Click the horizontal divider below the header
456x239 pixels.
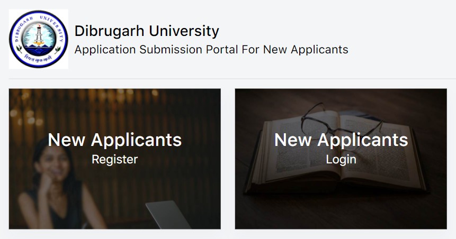[x=233, y=79]
